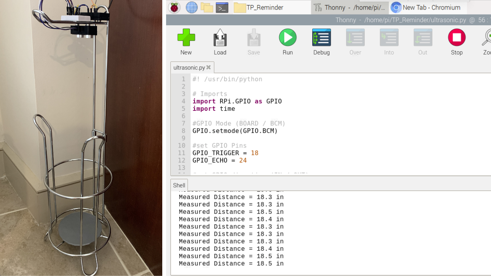Click 'import RPi.GPIO as GPIO' line

pos(237,101)
